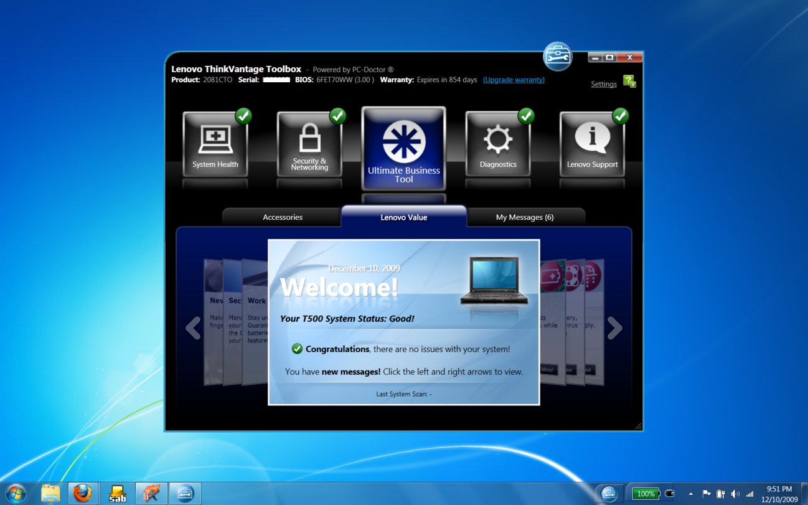
Task: Select the Work message card on left
Action: point(255,322)
